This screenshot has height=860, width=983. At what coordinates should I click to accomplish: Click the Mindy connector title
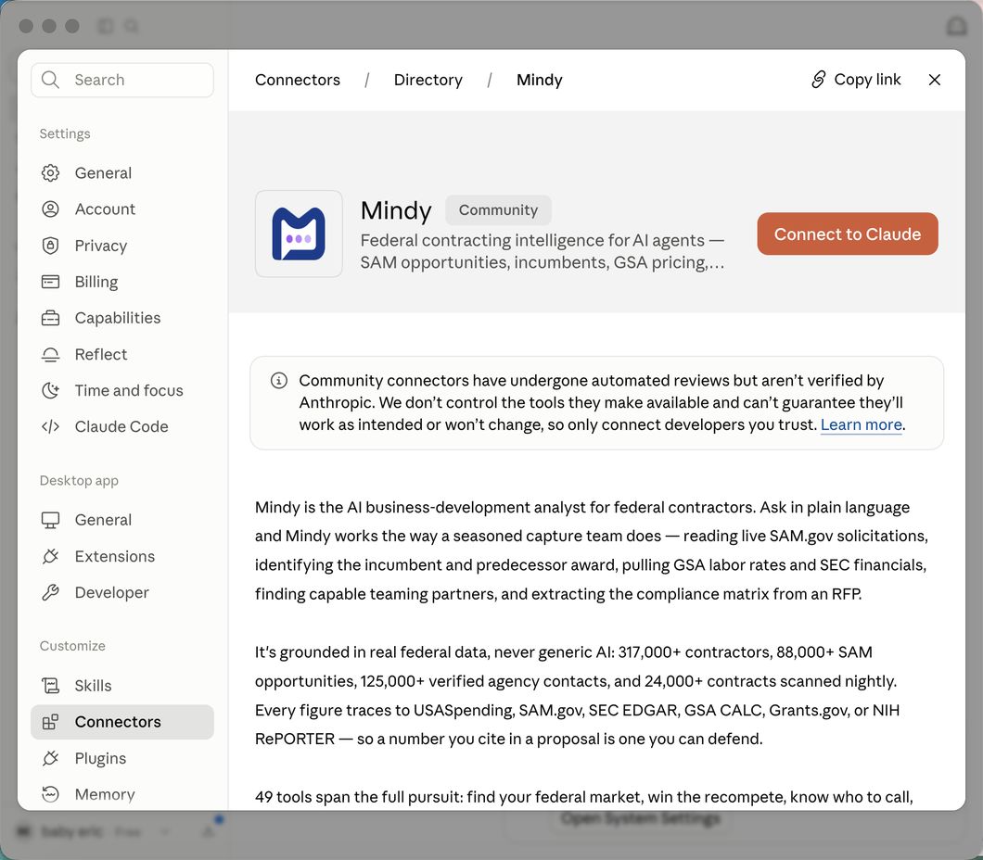pos(396,210)
